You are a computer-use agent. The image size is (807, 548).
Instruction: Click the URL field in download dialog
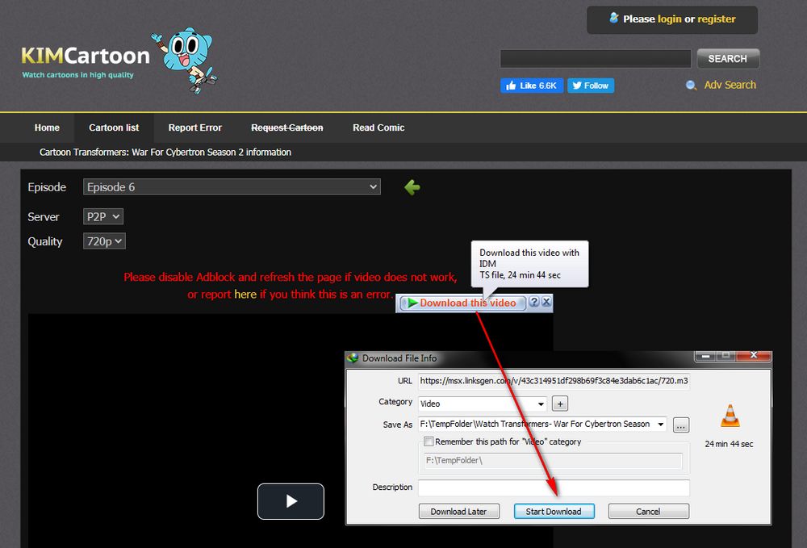[554, 381]
